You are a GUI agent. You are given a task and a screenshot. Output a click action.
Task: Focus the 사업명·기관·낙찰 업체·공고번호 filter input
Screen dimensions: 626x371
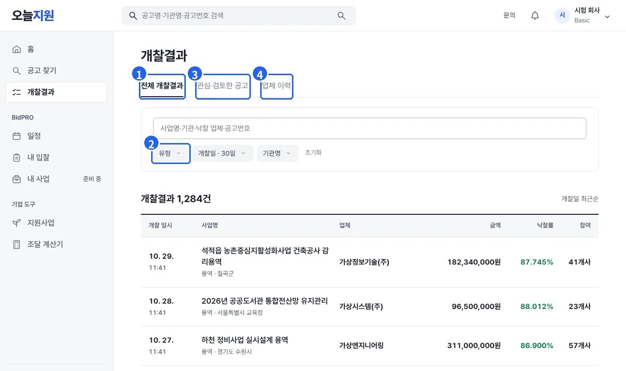370,128
